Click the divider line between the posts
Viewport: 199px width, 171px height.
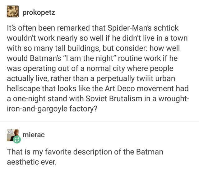pyautogui.click(x=99, y=121)
